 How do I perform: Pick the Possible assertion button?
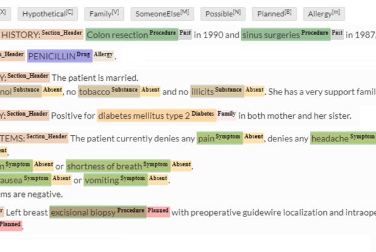click(x=222, y=14)
